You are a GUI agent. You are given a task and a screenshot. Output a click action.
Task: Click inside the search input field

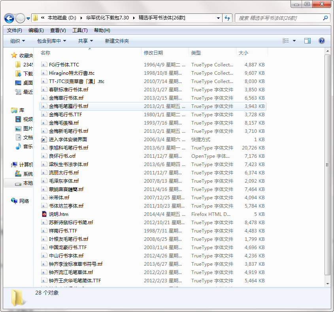(x=279, y=18)
